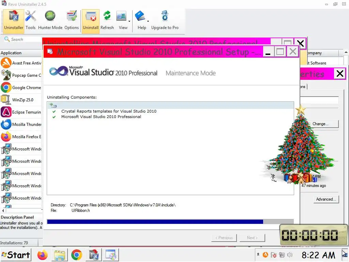The image size is (349, 262).
Task: Click Upgrade to Pro in toolbar
Action: click(x=165, y=20)
